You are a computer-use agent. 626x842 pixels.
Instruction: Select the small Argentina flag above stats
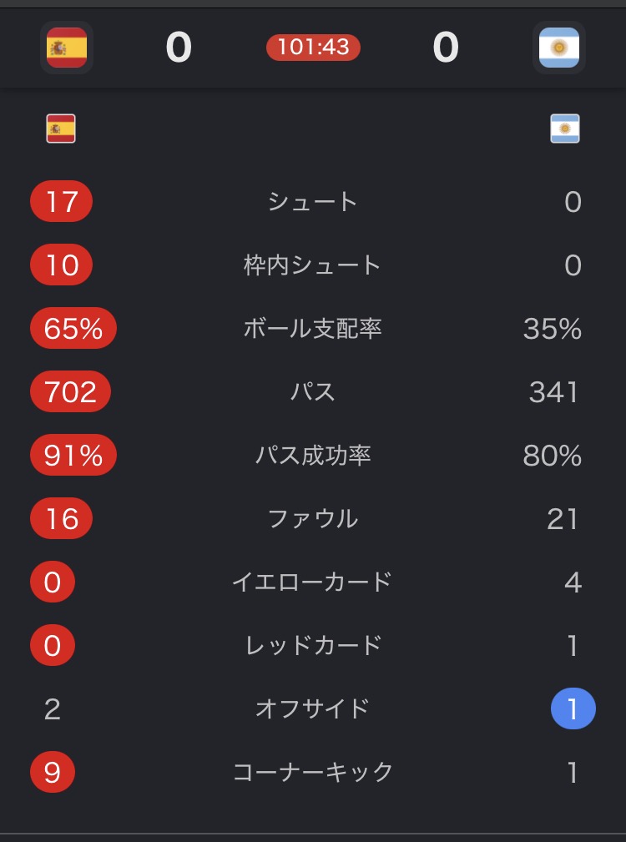(565, 129)
